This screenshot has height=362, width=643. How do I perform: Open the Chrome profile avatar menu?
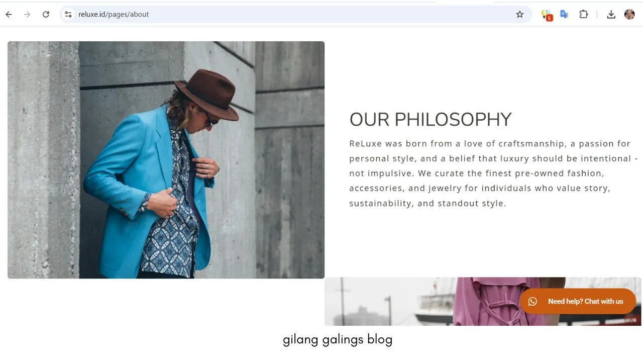tap(629, 15)
